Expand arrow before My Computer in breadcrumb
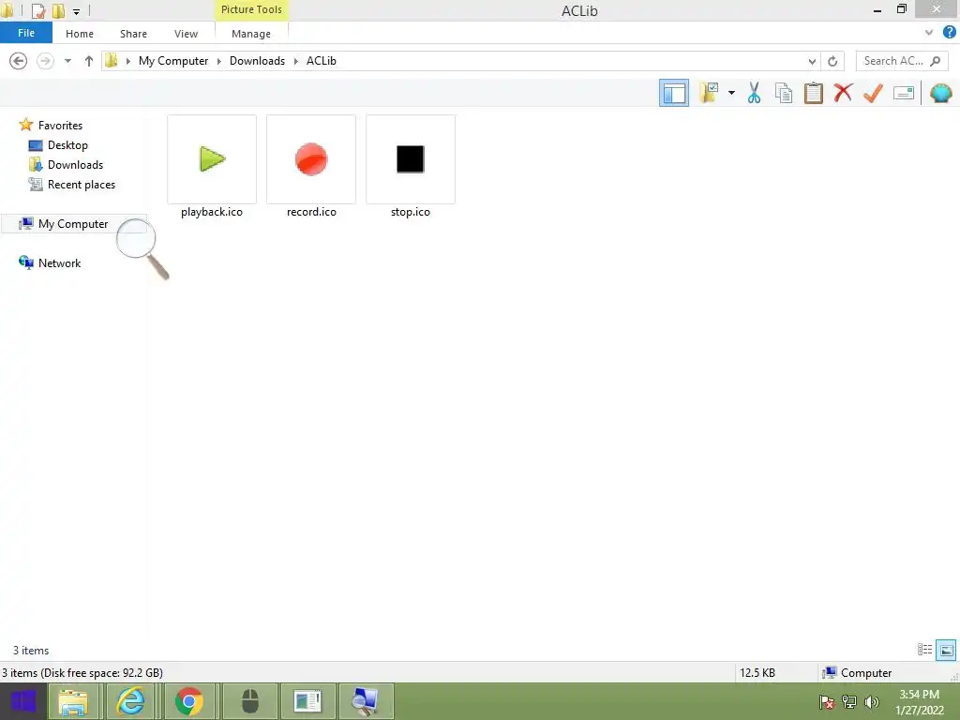This screenshot has width=960, height=720. point(127,61)
